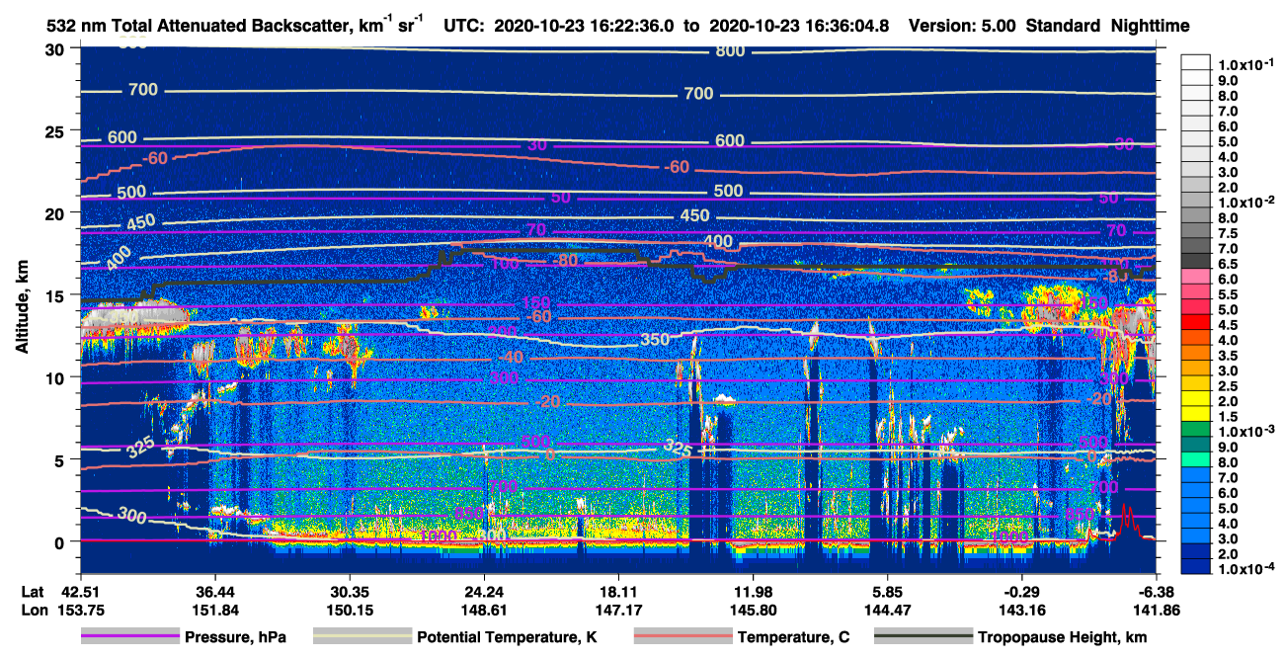Click the 'Potential Temperature, K' legend line sample
Image resolution: width=1284 pixels, height=659 pixels.
(362, 637)
